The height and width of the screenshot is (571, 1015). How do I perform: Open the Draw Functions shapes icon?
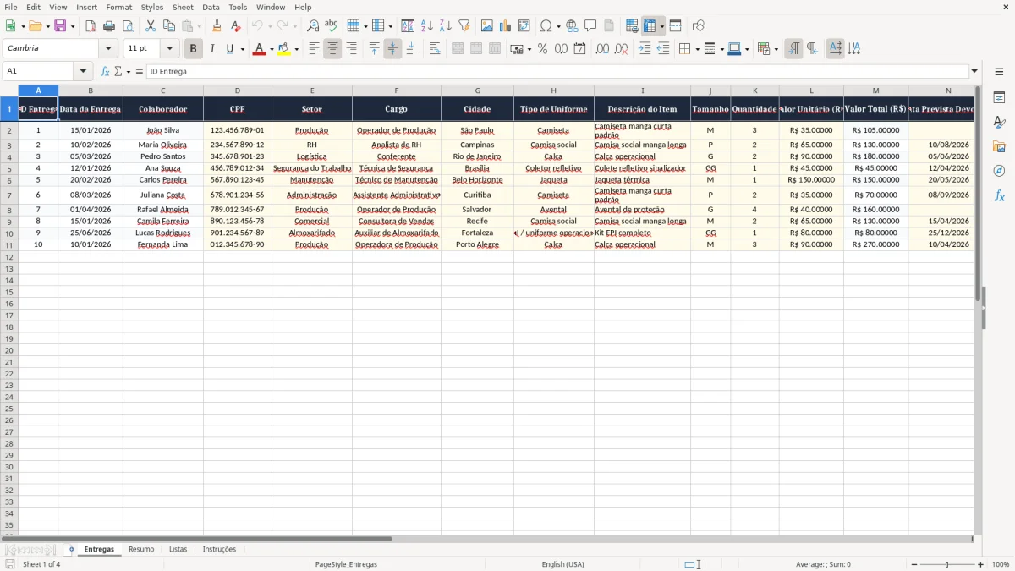699,26
